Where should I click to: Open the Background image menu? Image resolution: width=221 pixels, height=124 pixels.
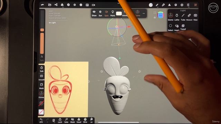click(x=87, y=5)
